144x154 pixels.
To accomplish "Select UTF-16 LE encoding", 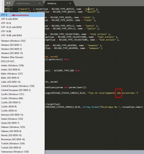I will tap(22, 23).
